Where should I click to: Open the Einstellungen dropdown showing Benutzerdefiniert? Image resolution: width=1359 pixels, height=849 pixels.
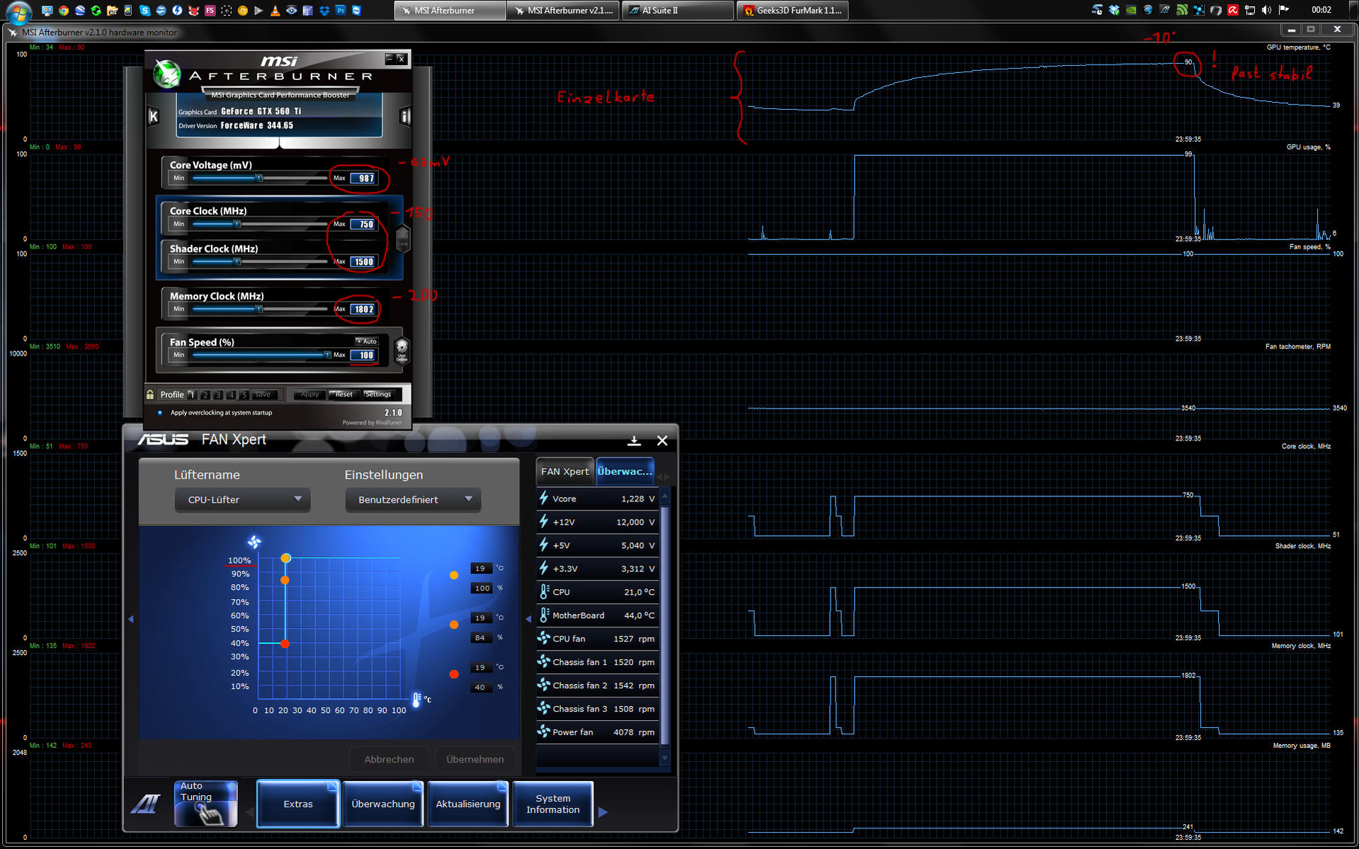tap(413, 500)
